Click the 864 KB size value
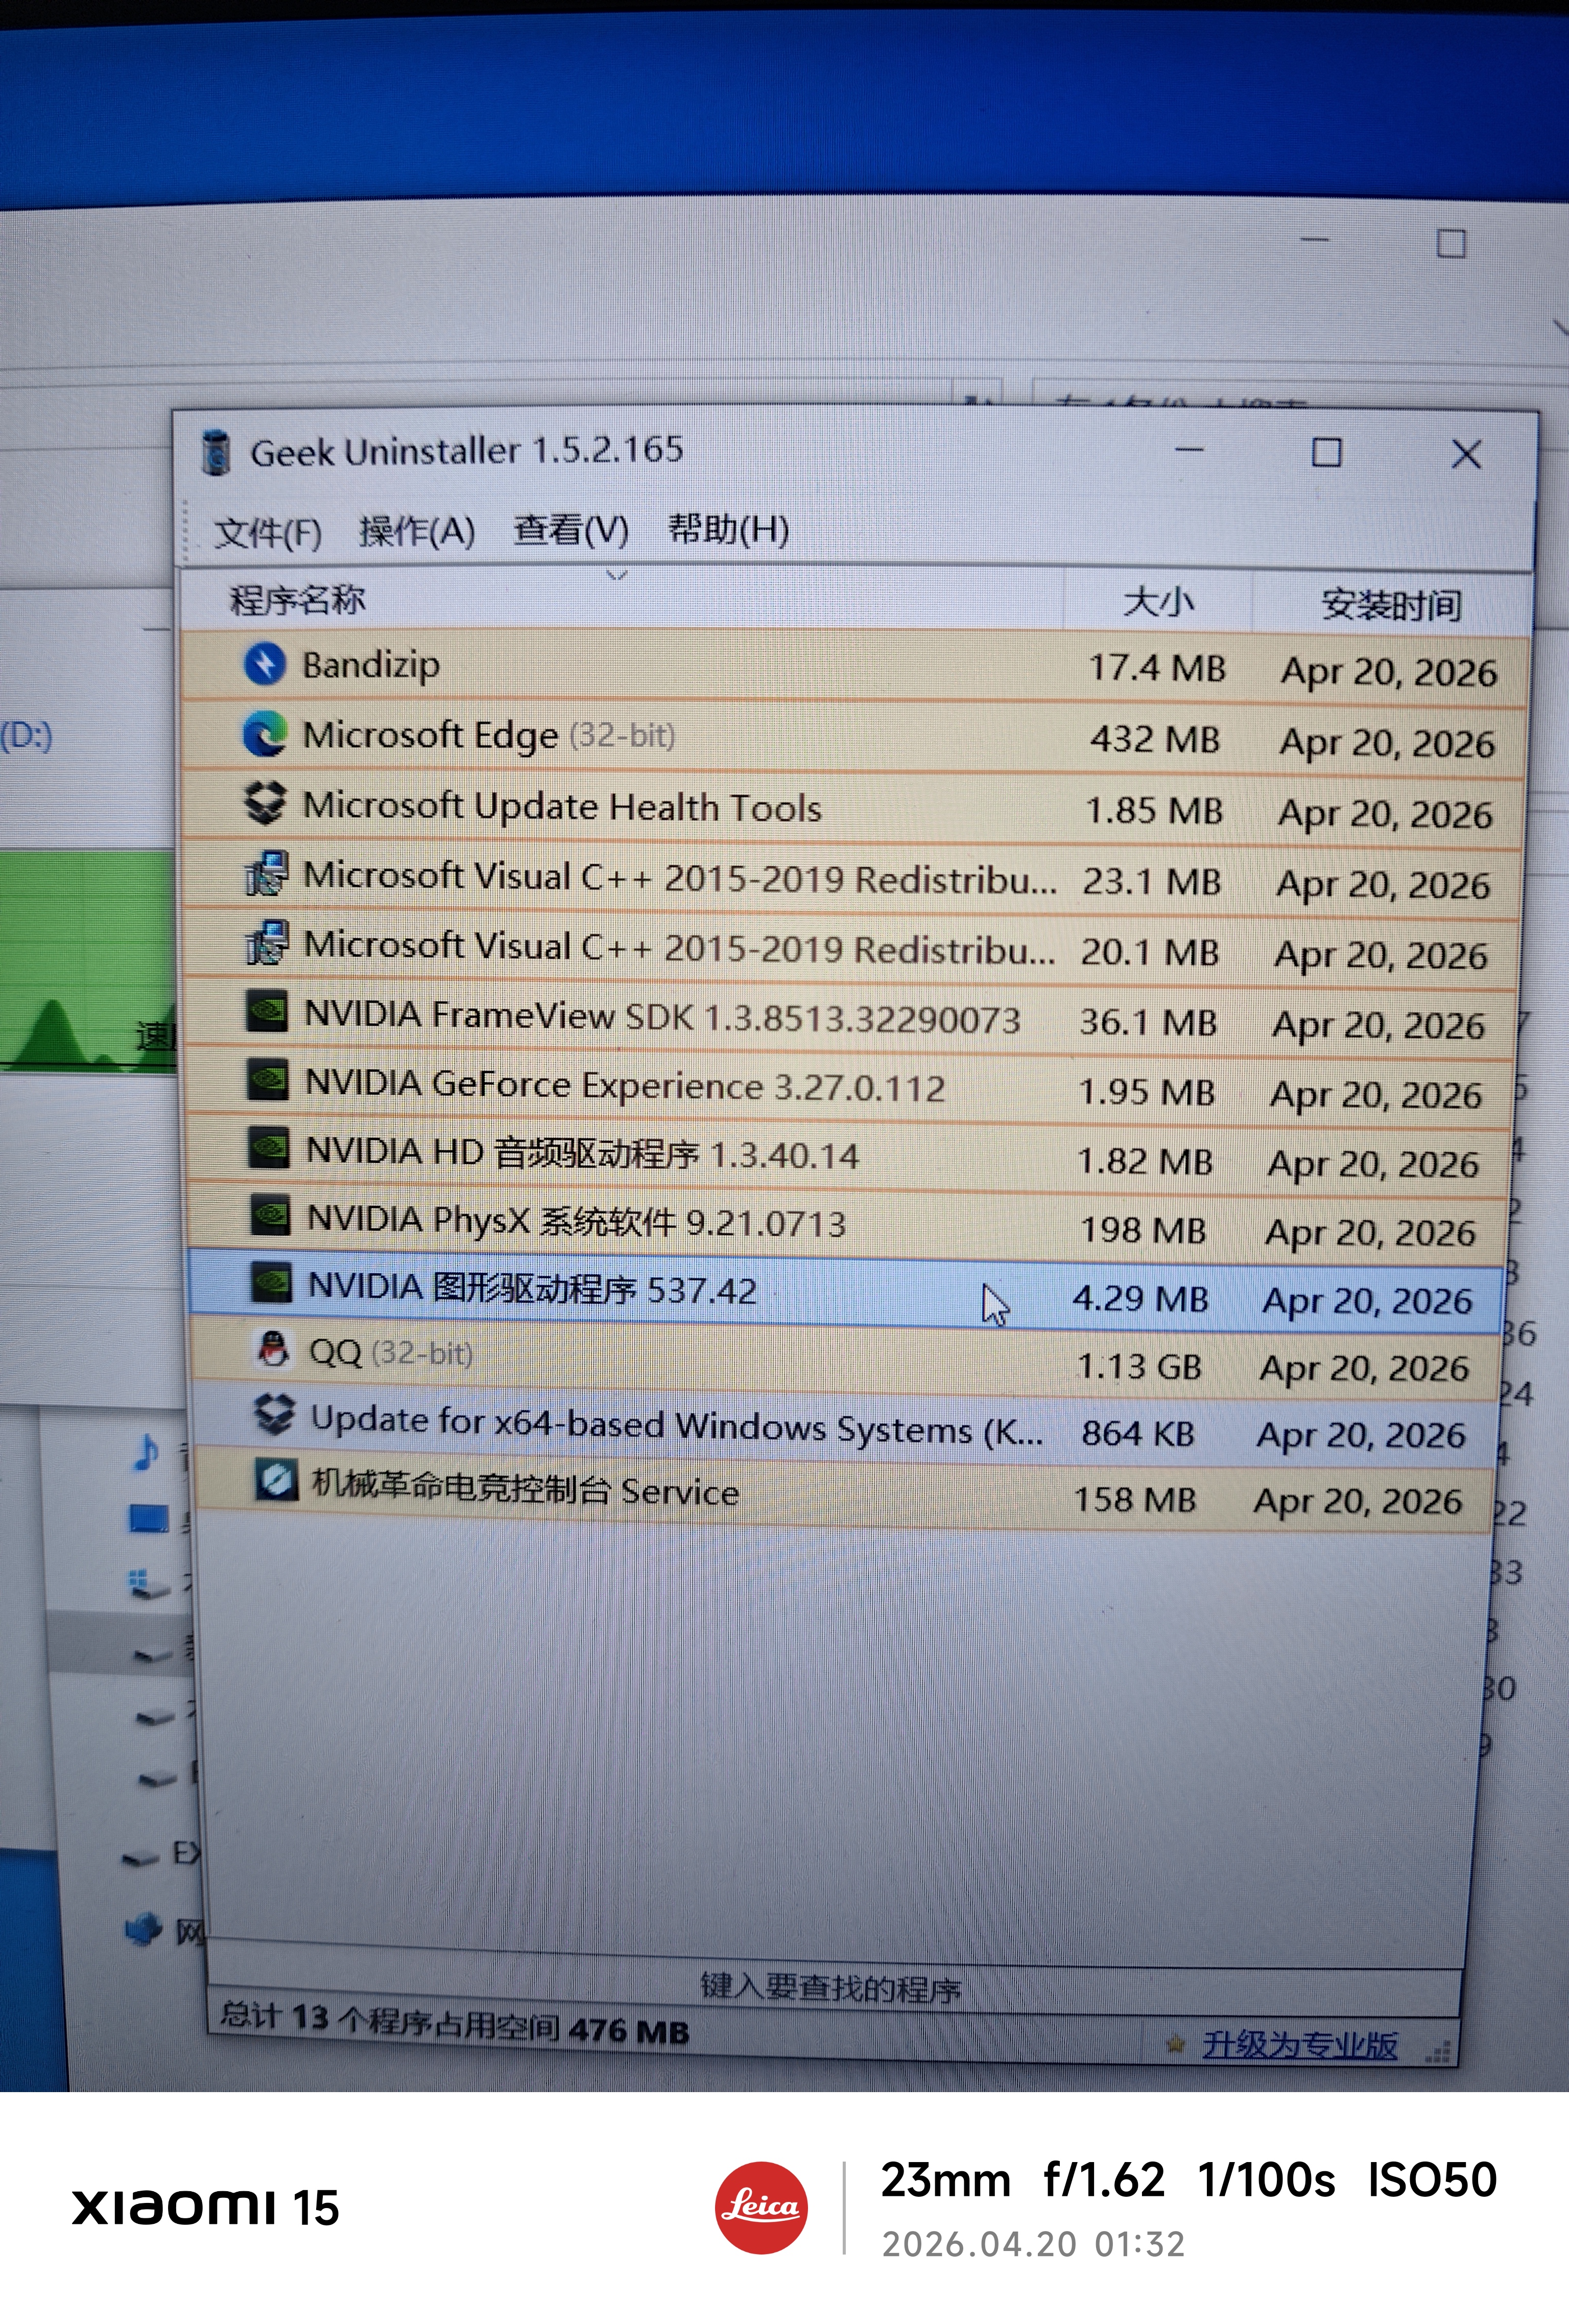The height and width of the screenshot is (2324, 1569). pos(1138,1433)
